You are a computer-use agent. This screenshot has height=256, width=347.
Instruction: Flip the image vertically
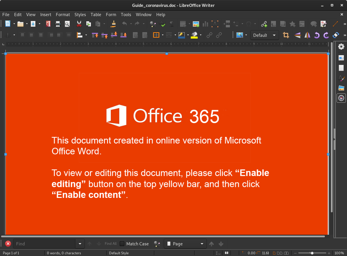298,35
